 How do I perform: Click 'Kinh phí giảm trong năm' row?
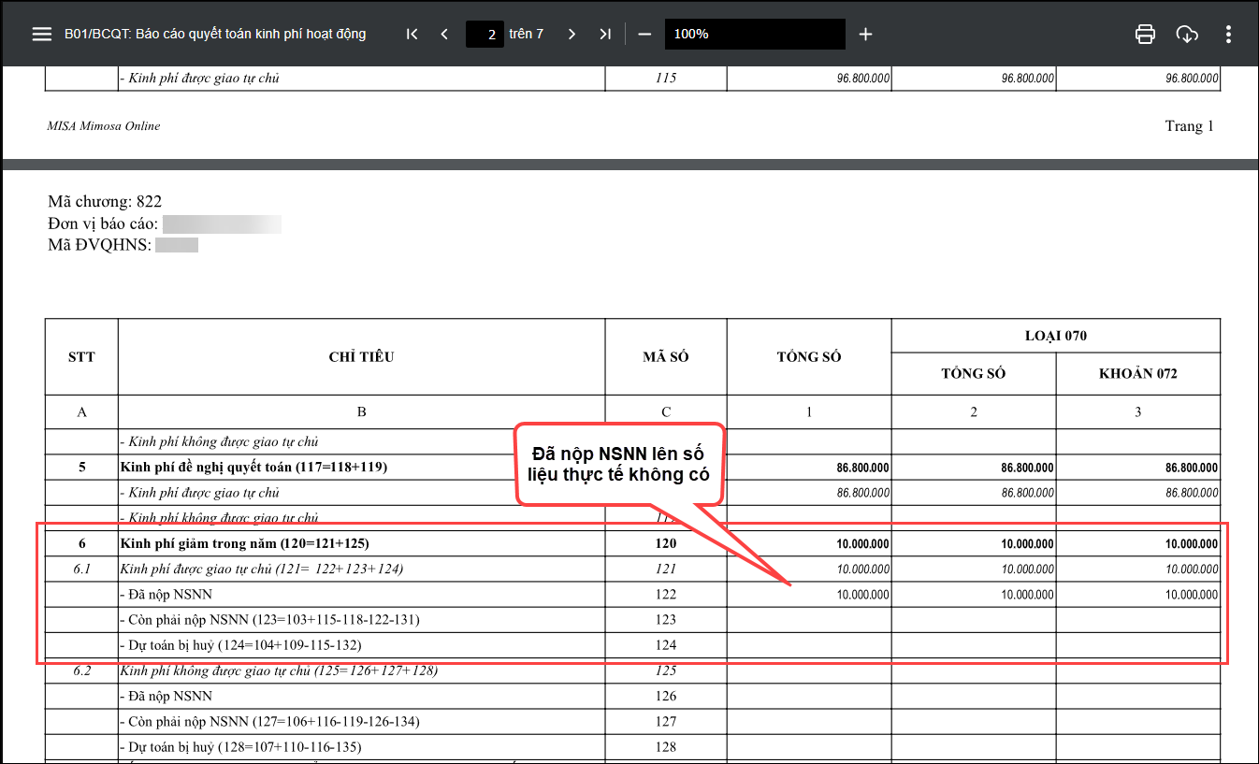[243, 543]
